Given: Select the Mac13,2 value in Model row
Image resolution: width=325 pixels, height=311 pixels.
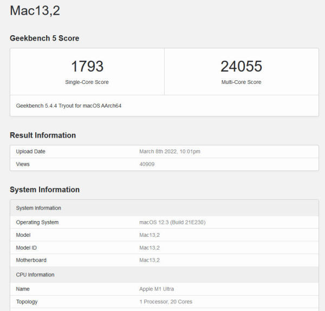Looking at the screenshot, I should (149, 235).
